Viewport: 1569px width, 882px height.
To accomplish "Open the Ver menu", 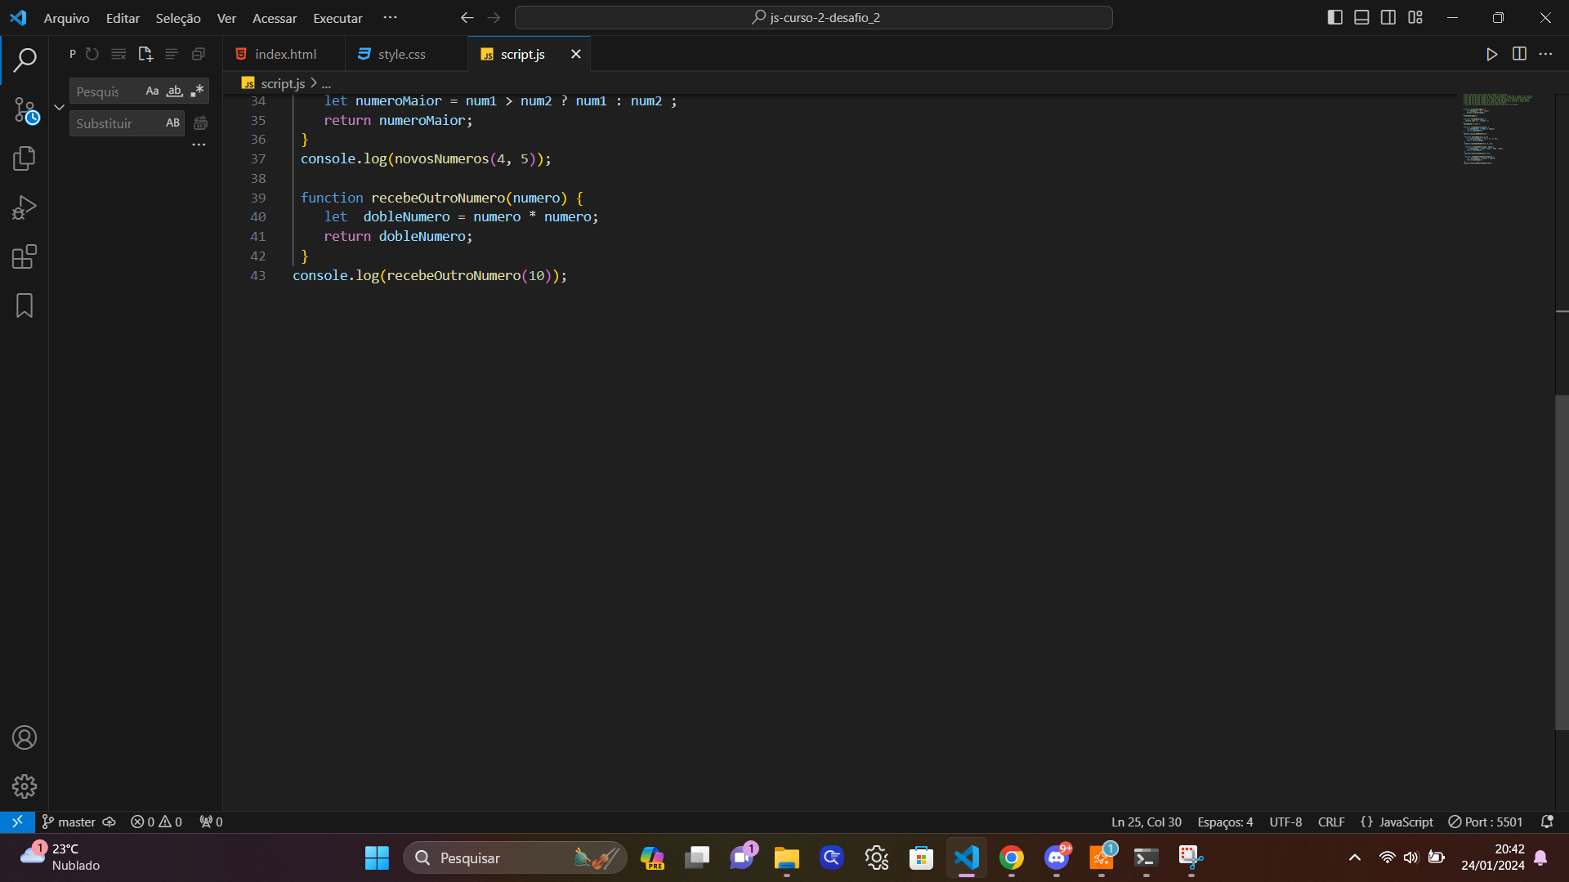I will point(226,18).
